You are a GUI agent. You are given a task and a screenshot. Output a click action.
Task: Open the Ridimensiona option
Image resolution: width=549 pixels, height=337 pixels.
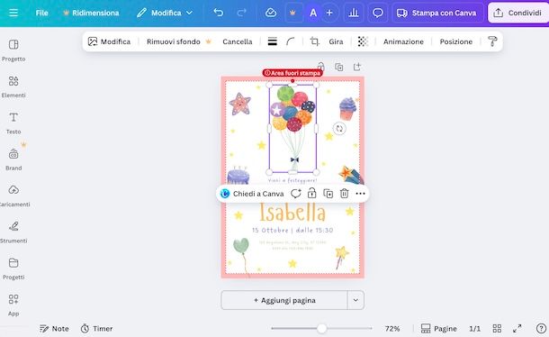click(x=91, y=13)
